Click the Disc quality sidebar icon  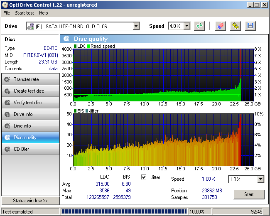click(x=7, y=137)
